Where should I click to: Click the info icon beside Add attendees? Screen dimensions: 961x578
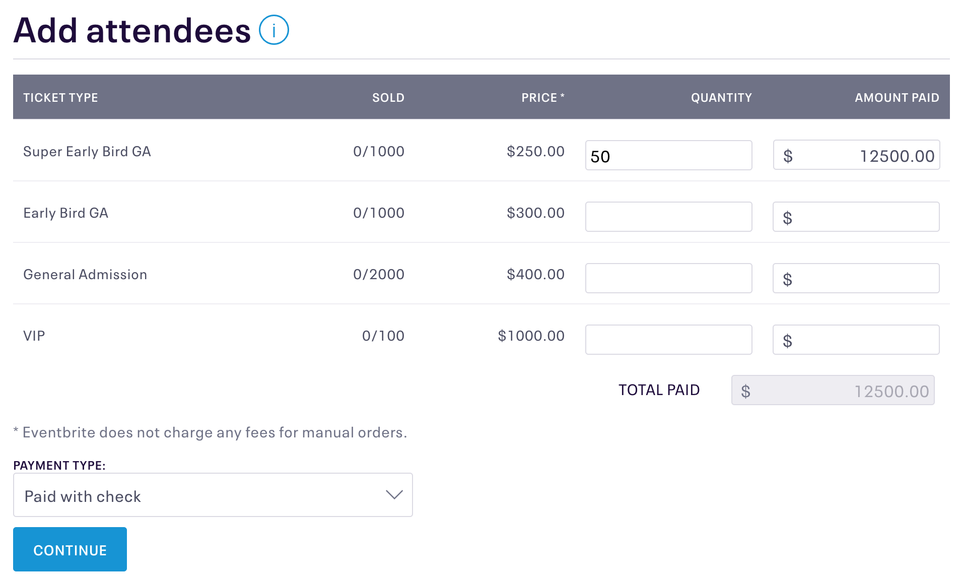[273, 30]
